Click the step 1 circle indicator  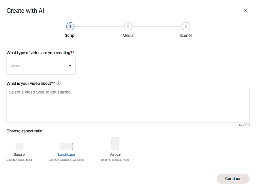[70, 26]
